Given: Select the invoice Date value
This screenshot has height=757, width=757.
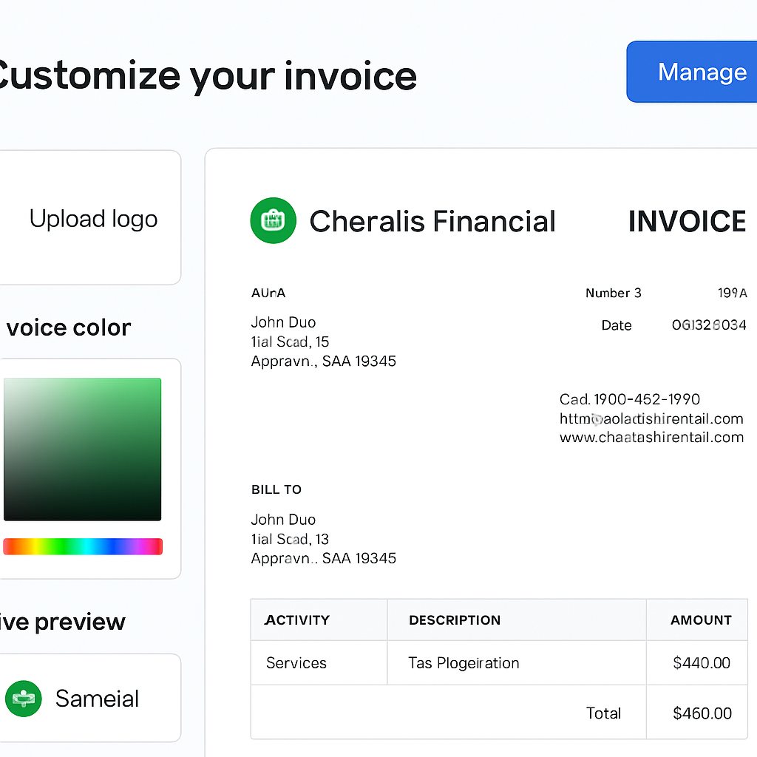Looking at the screenshot, I should (x=709, y=325).
